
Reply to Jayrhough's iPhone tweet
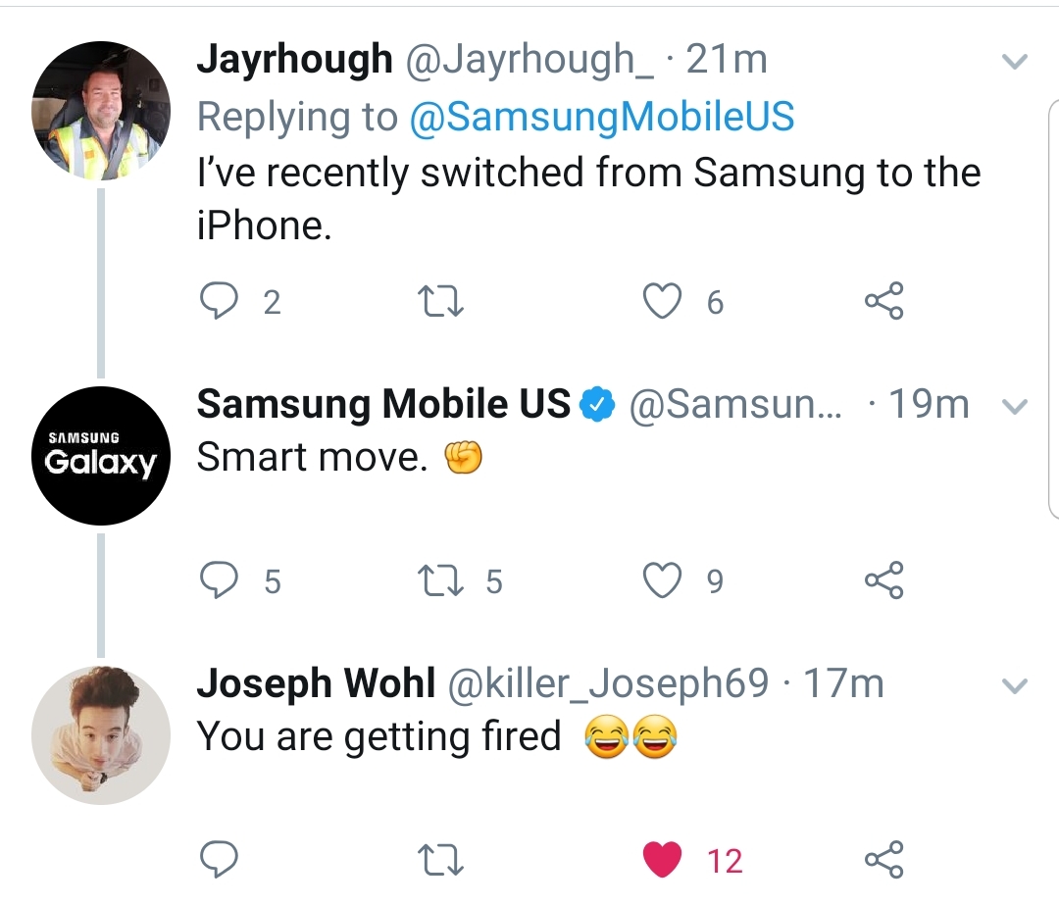217,302
